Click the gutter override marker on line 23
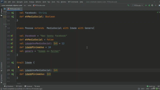The image size is (160, 90). click(12, 47)
